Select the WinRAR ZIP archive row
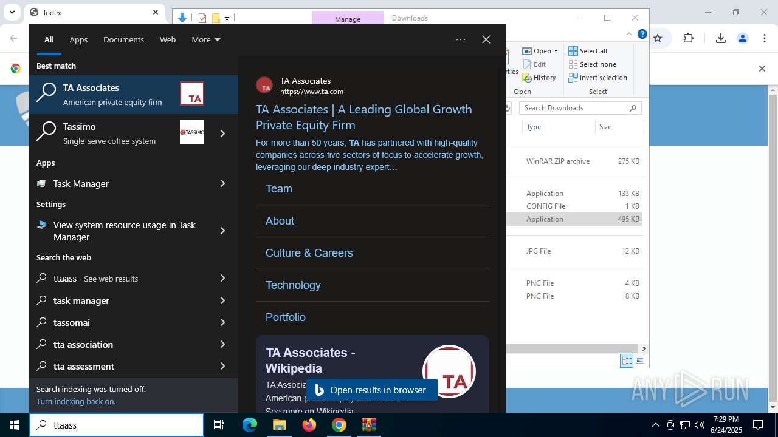Image resolution: width=778 pixels, height=437 pixels. pyautogui.click(x=573, y=161)
